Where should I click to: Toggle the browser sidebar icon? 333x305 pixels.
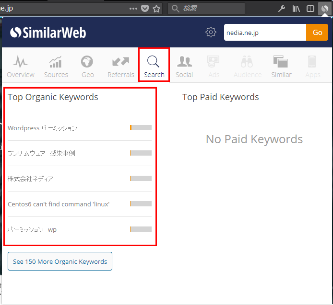(x=310, y=9)
